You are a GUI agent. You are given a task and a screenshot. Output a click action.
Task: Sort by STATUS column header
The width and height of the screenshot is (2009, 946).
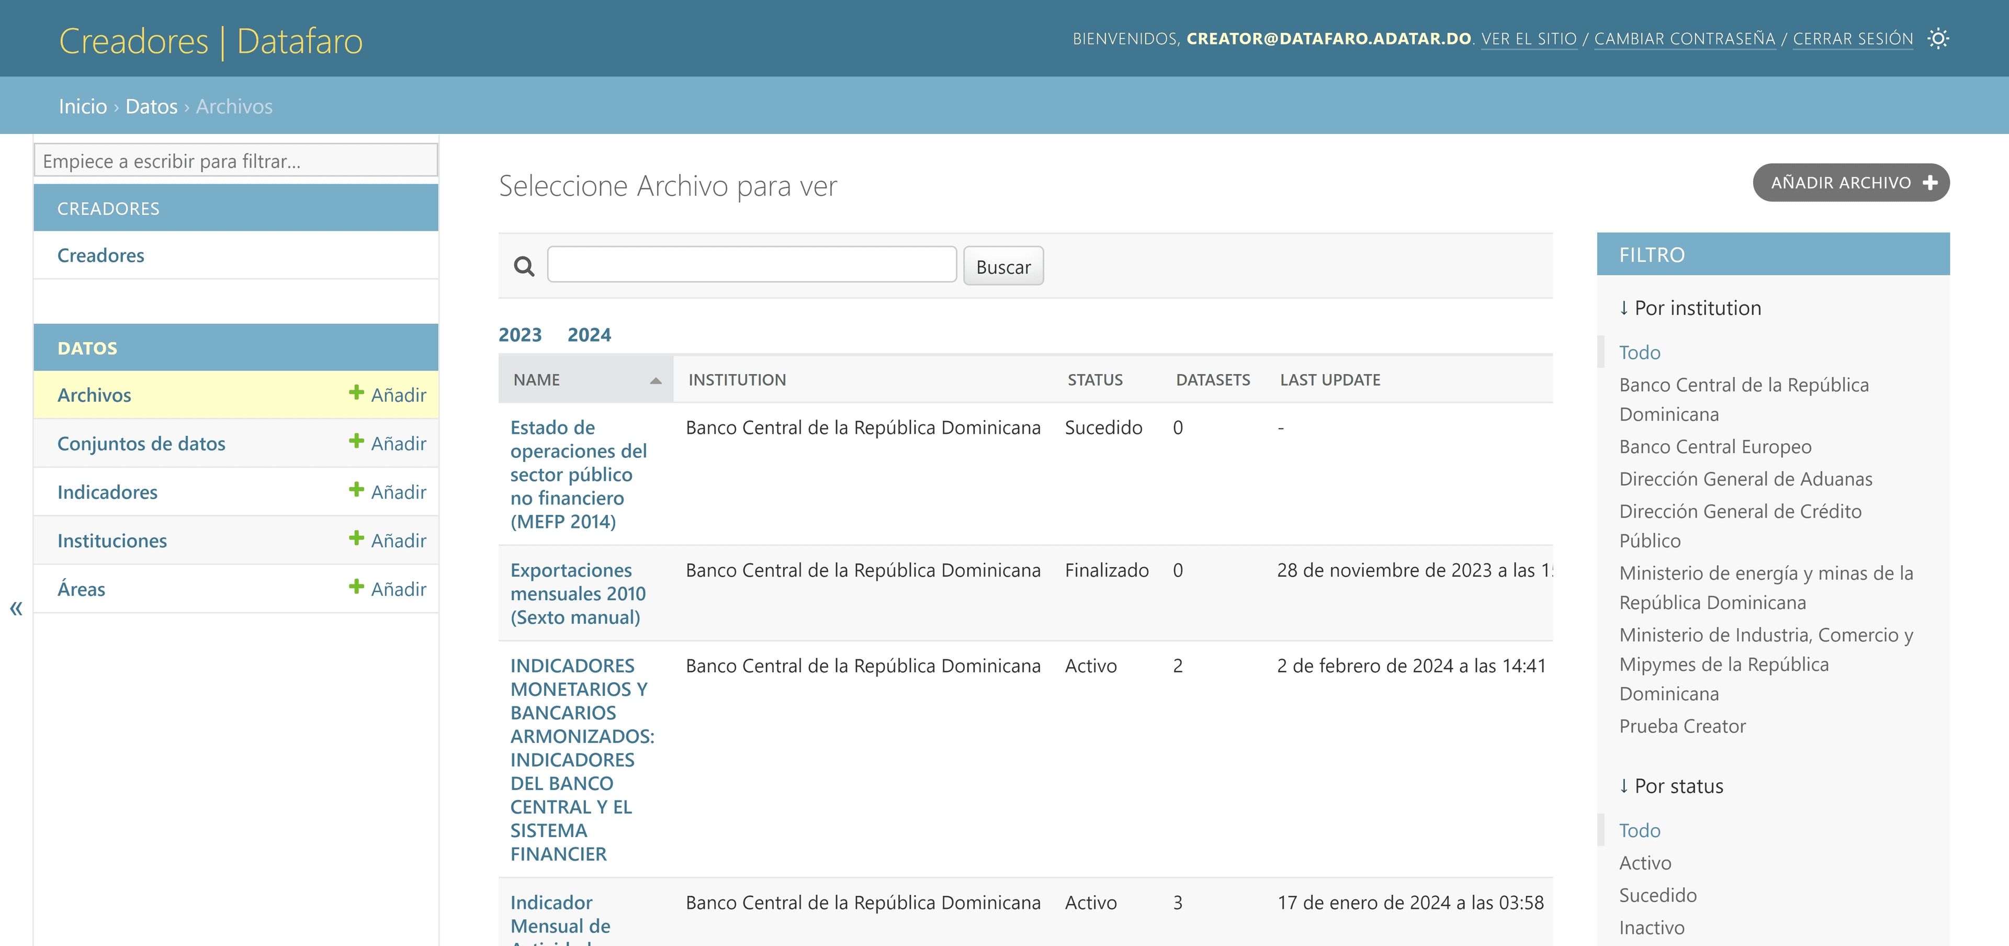point(1095,380)
